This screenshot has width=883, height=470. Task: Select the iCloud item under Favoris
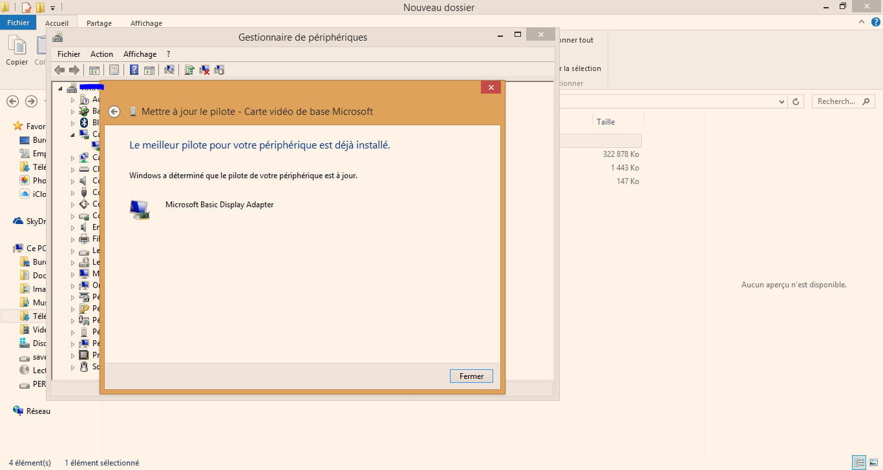point(32,194)
